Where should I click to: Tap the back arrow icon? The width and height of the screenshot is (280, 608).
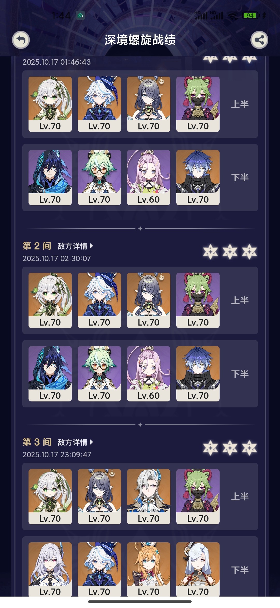coord(21,40)
